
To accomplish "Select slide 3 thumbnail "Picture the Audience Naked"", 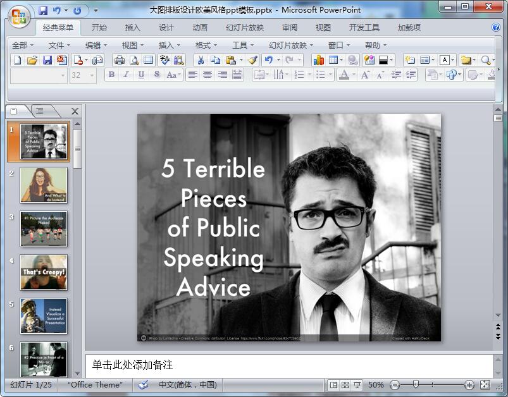I will coord(44,229).
